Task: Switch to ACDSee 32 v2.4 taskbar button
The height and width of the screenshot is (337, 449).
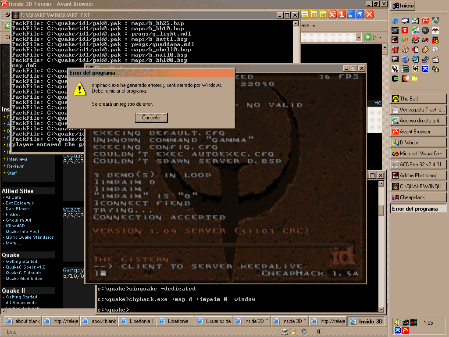Action: click(418, 165)
